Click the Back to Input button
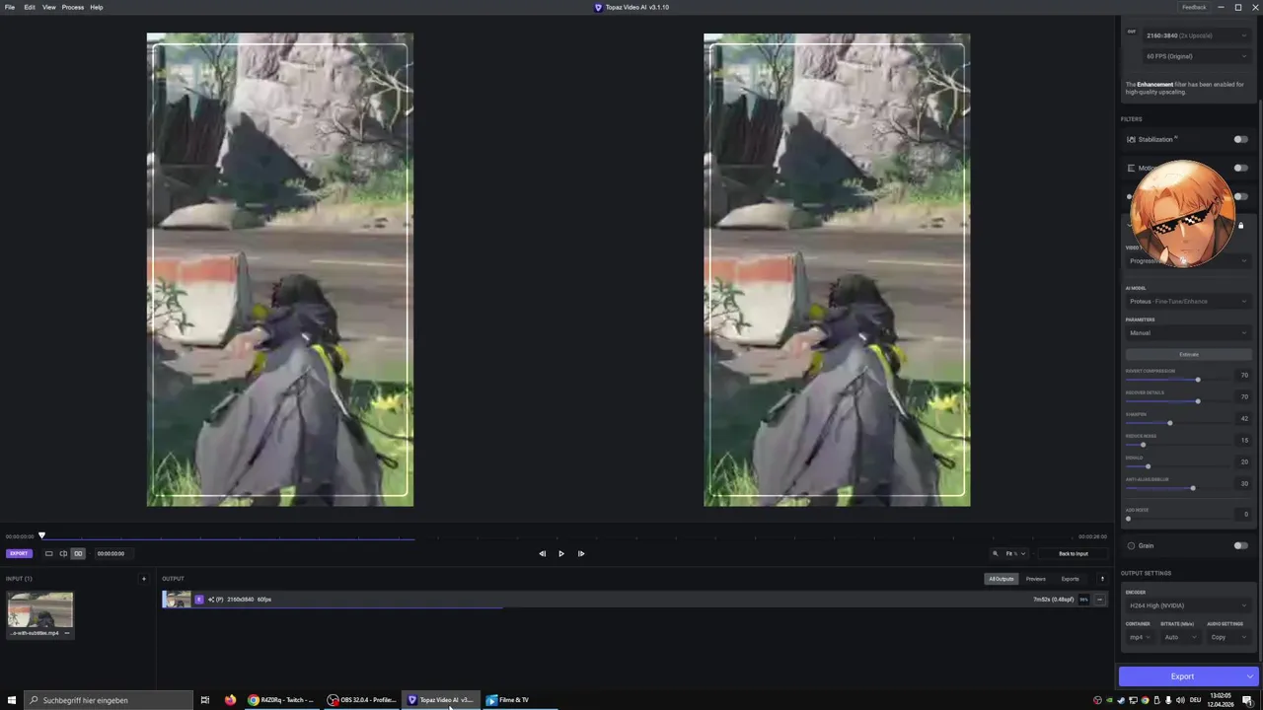 1074,553
